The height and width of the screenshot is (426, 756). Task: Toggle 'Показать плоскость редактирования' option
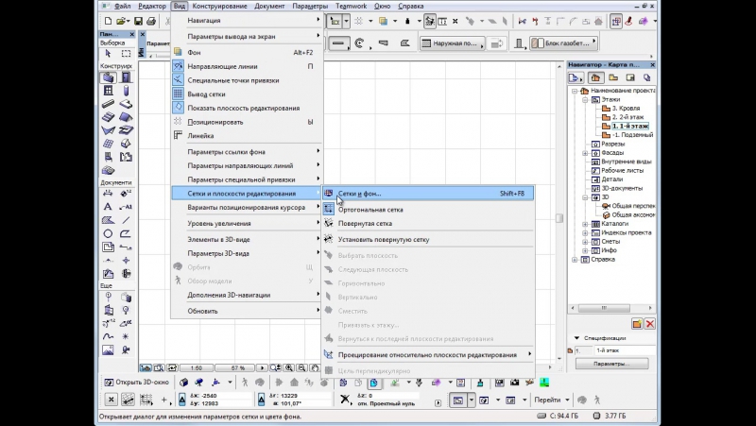[243, 108]
